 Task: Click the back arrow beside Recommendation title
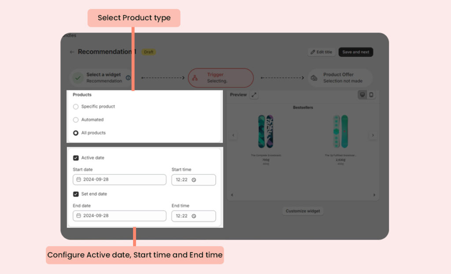[72, 52]
